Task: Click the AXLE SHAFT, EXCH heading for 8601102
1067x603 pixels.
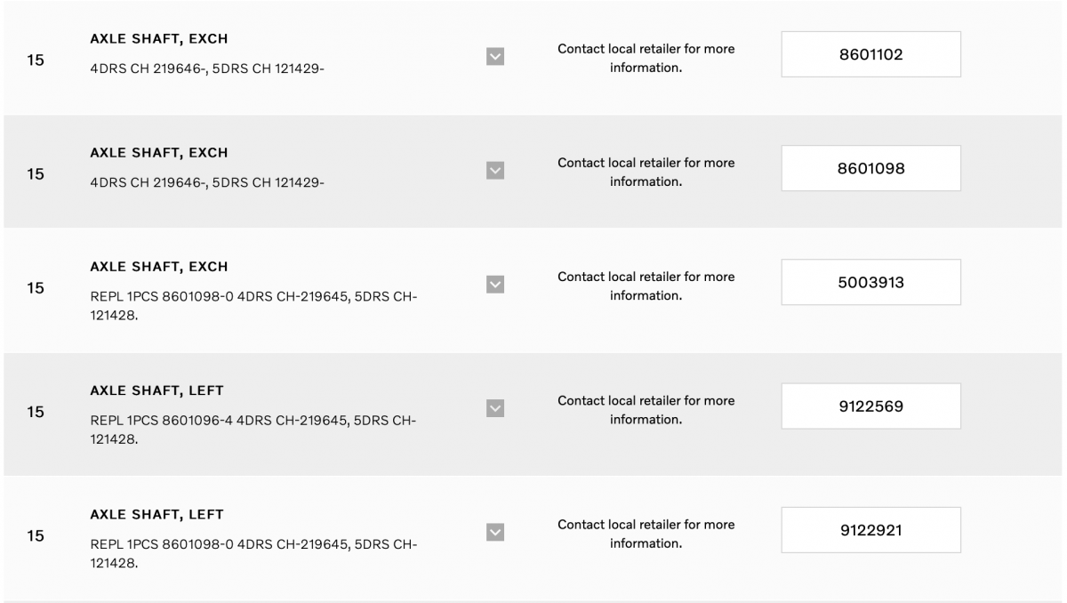Action: pyautogui.click(x=159, y=39)
